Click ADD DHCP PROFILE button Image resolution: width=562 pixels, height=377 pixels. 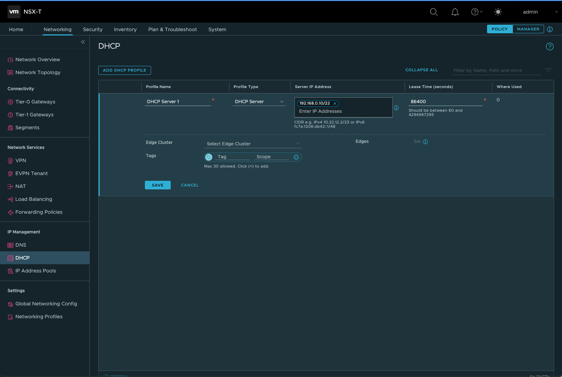coord(124,70)
